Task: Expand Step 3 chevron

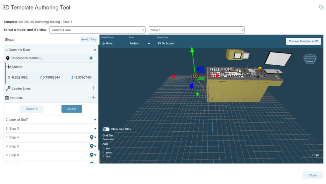Action: [x=95, y=128]
